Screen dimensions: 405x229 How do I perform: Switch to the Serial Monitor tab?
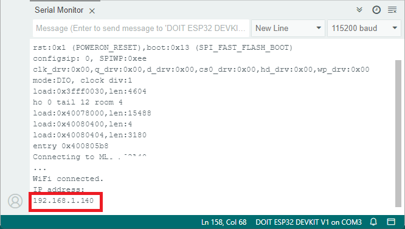59,10
